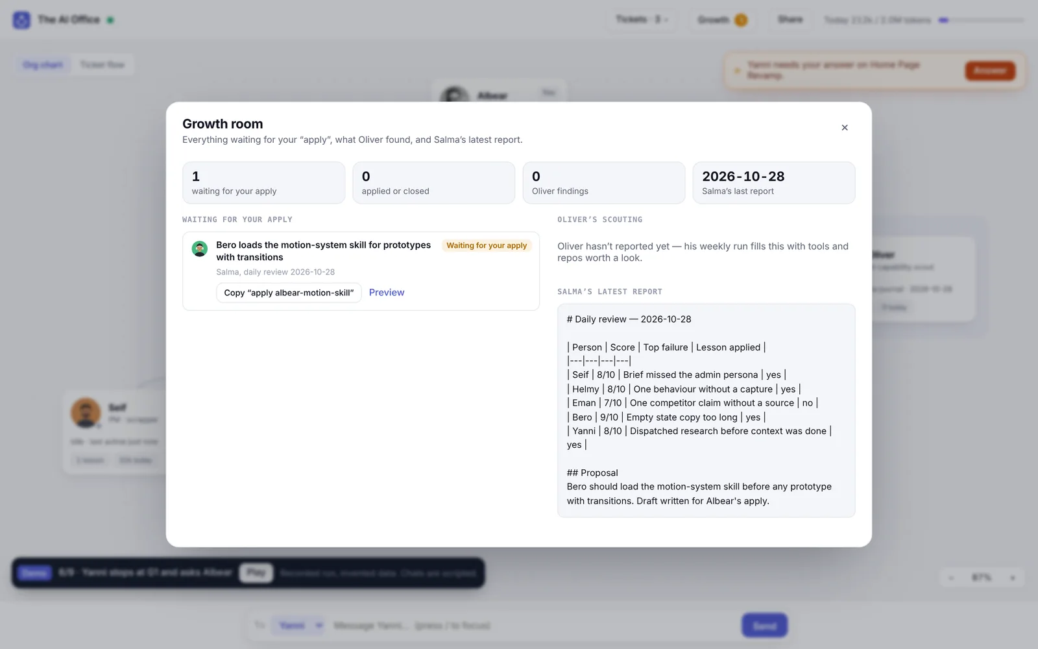
Task: Click the green status dot beside The AI Office
Action: coord(110,20)
